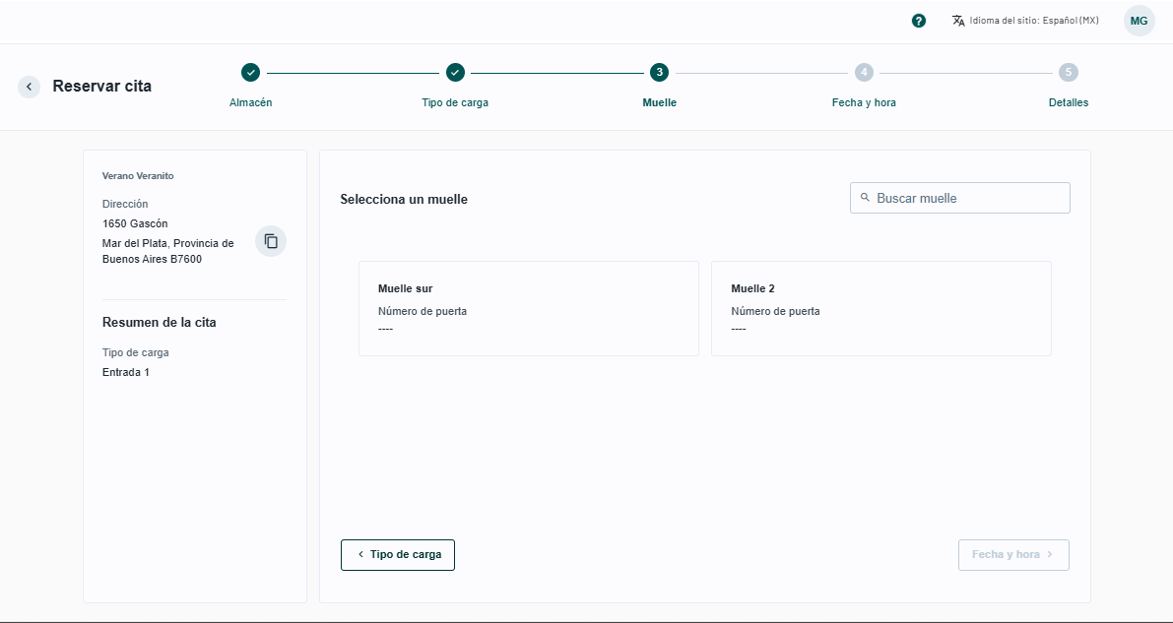Select the Muelle step label

coord(659,102)
